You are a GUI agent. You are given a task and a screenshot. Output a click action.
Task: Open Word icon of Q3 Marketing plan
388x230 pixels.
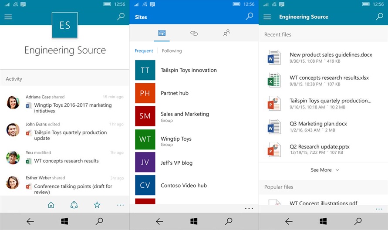tap(274, 126)
